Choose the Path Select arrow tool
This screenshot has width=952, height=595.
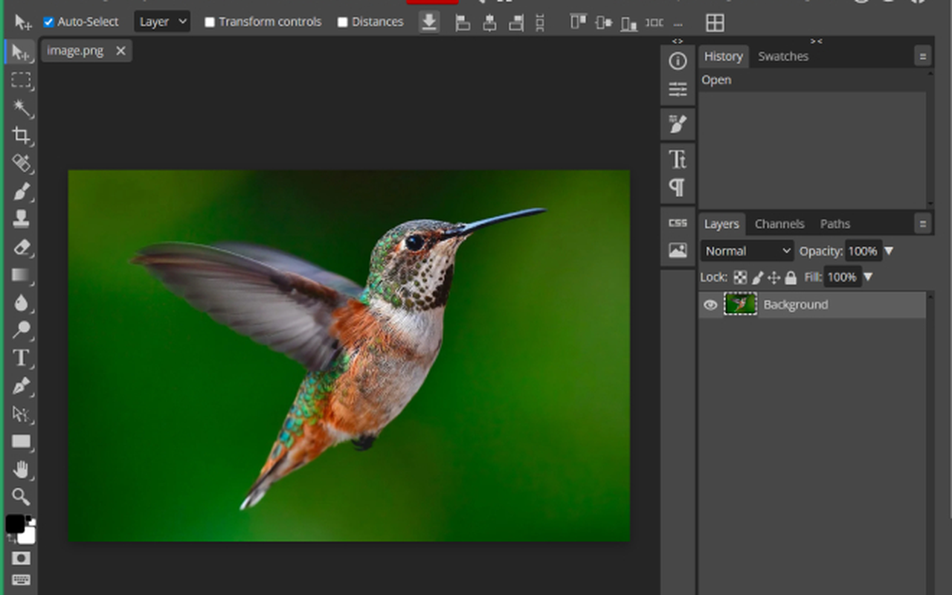point(21,414)
